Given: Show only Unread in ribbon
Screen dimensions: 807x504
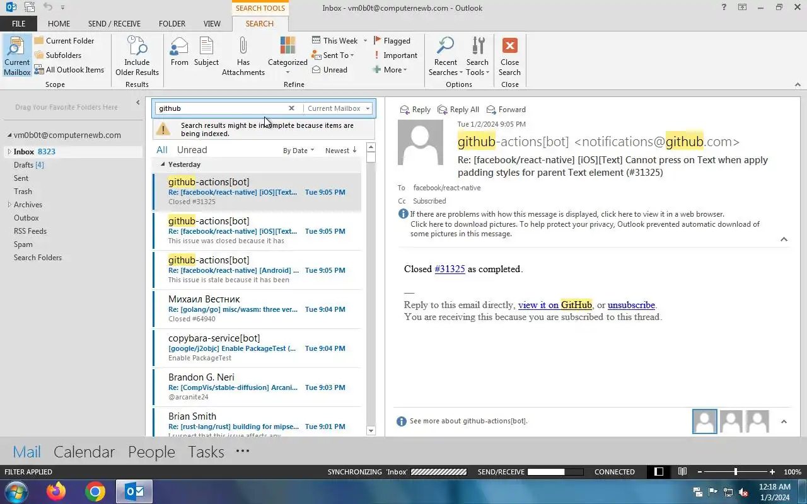Looking at the screenshot, I should pos(330,70).
